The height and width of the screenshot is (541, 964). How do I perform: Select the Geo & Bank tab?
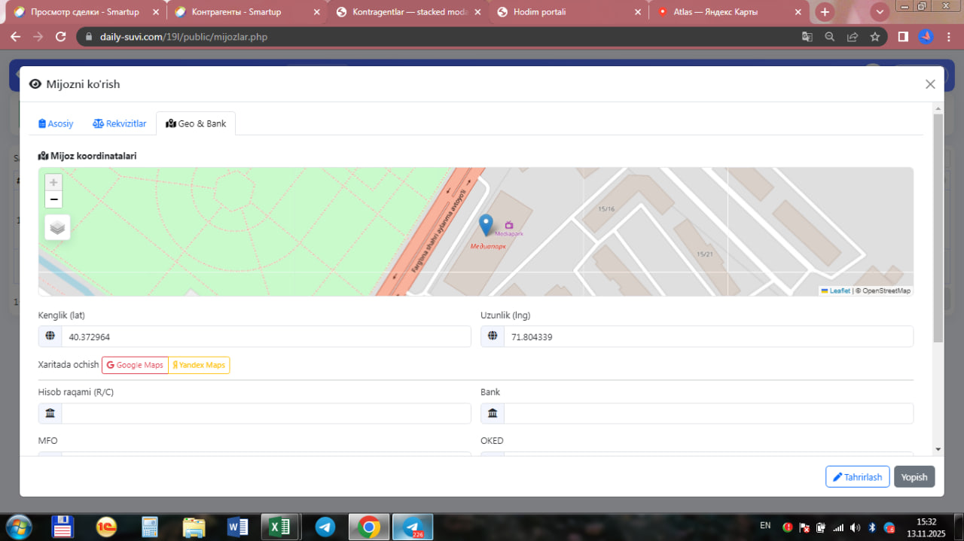tap(196, 123)
